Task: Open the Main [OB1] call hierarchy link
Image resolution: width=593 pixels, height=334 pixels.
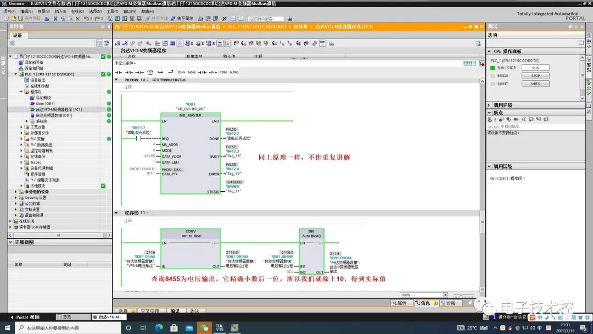Action: pyautogui.click(x=507, y=178)
